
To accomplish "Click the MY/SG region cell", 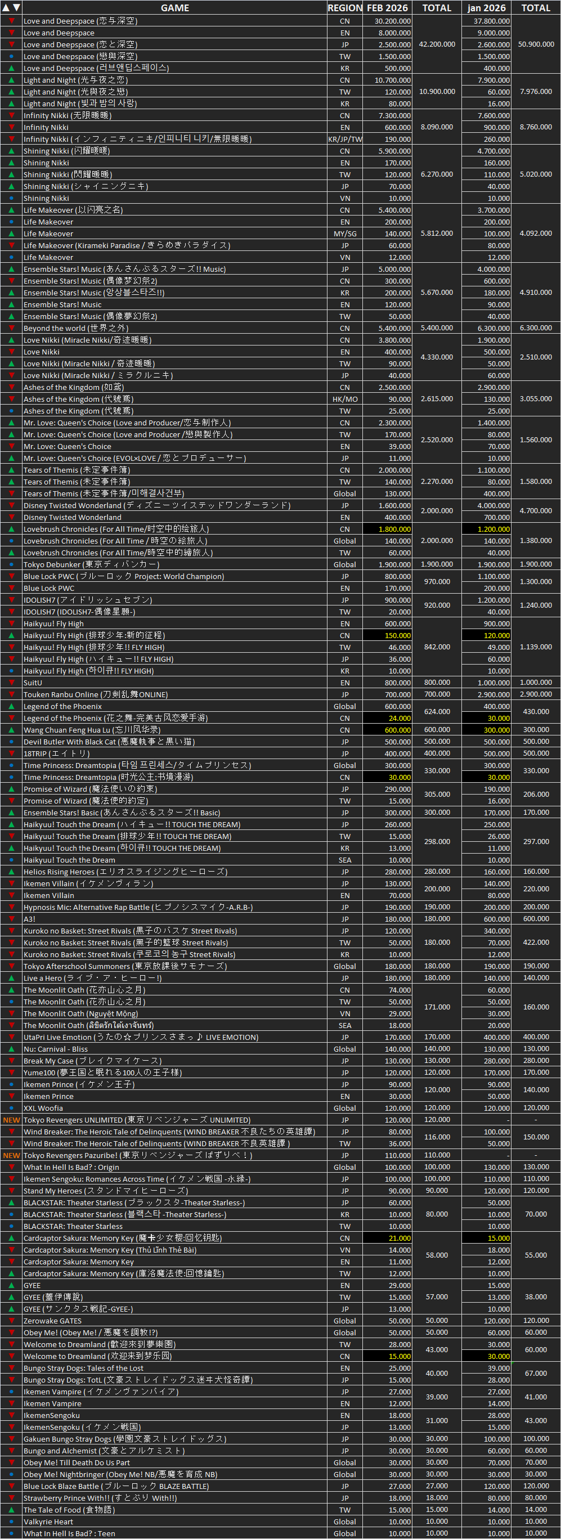I will (345, 234).
